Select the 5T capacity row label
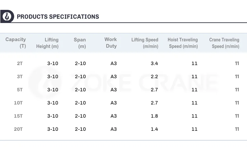 tap(20, 90)
